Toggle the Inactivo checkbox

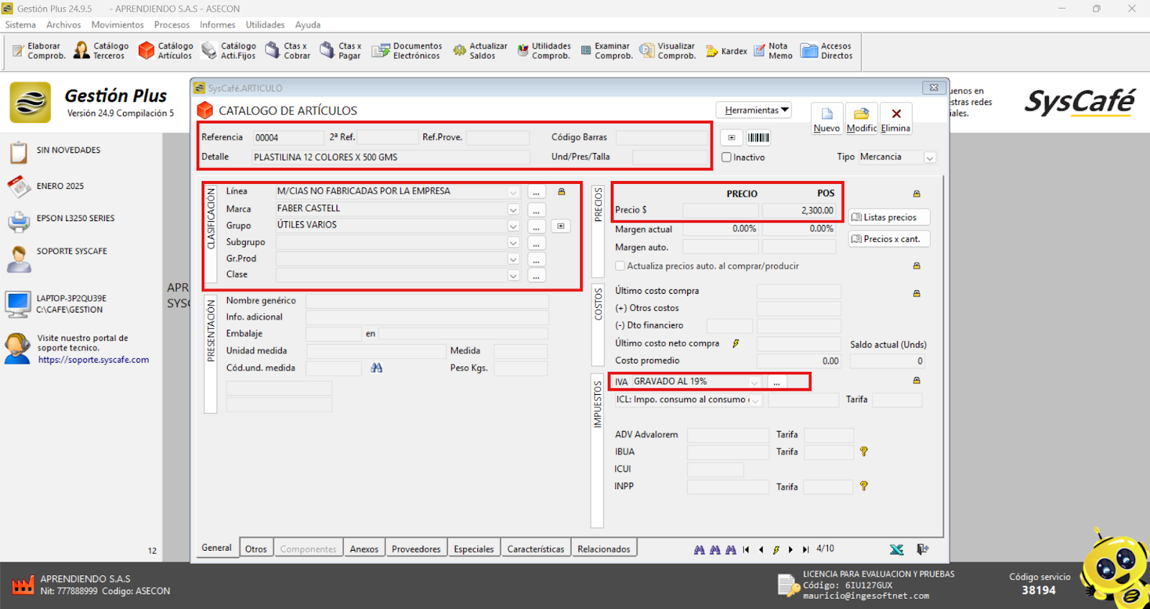click(x=727, y=157)
